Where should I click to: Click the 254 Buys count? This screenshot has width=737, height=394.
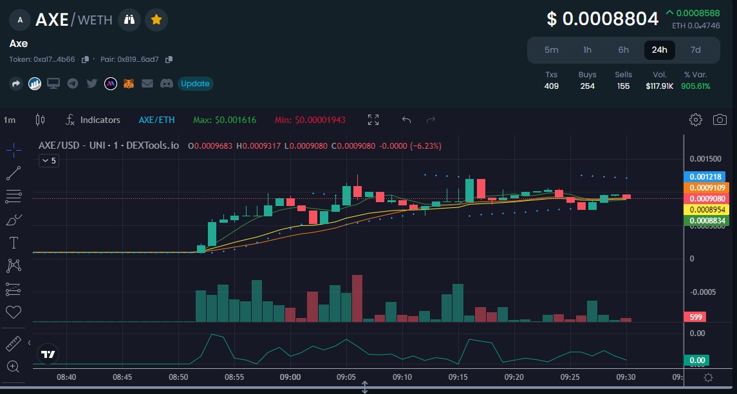pos(587,86)
